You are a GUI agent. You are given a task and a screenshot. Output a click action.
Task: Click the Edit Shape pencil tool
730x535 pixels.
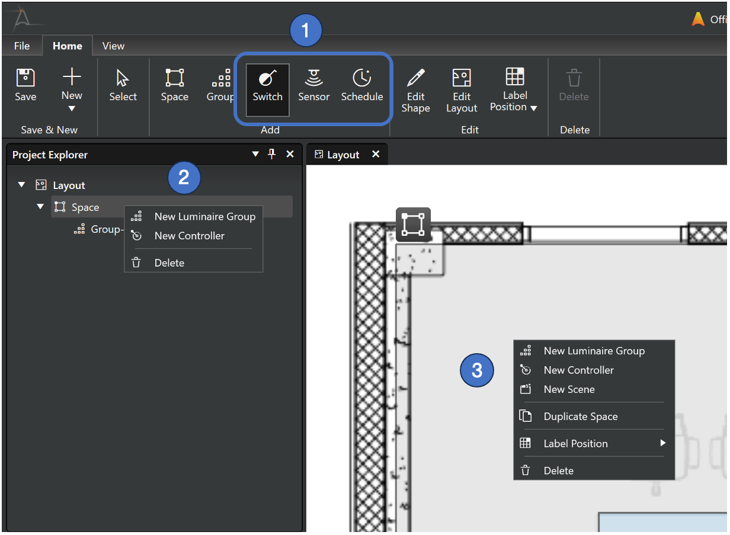[x=415, y=90]
